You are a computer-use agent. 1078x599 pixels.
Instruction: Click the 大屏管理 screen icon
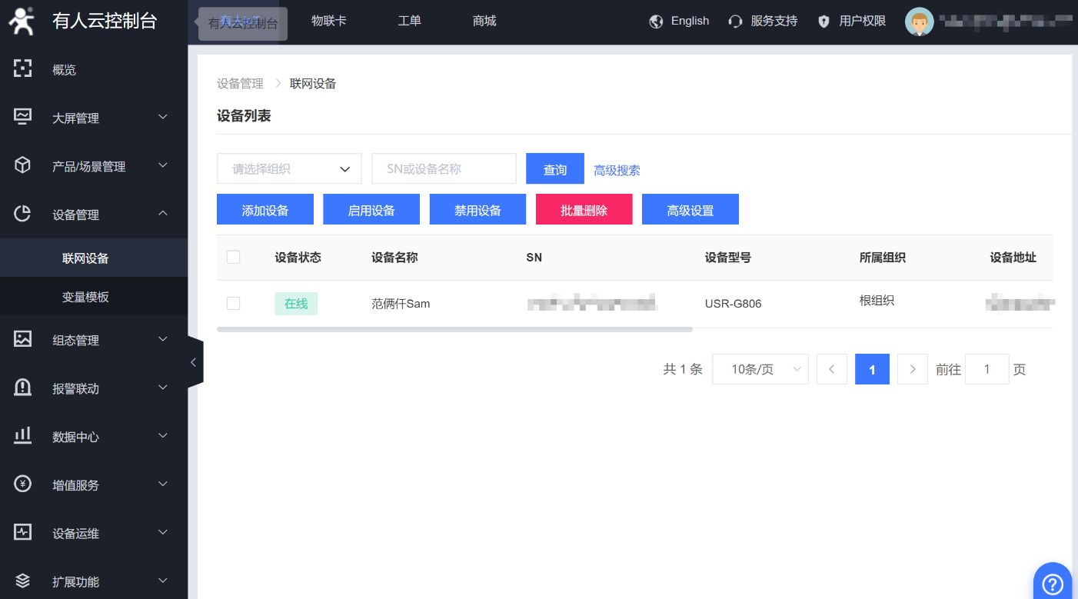coord(23,117)
